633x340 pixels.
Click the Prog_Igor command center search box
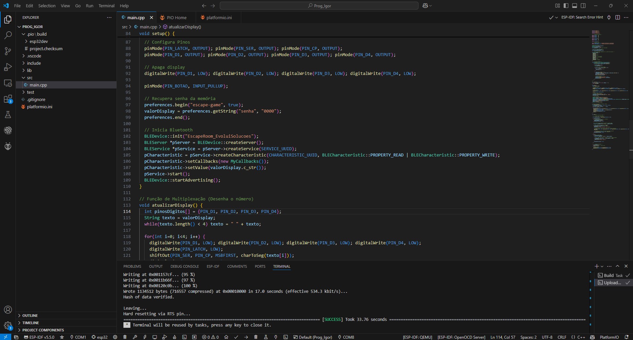click(319, 6)
